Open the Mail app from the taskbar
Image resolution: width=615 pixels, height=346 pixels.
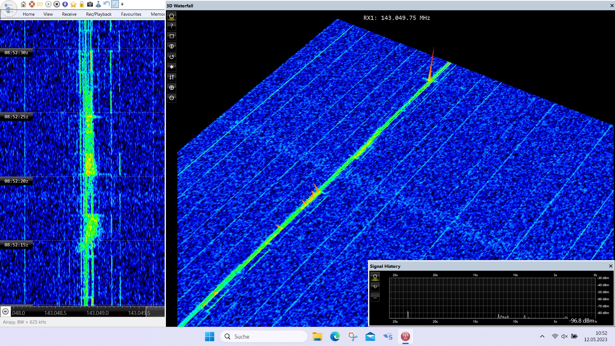[370, 336]
